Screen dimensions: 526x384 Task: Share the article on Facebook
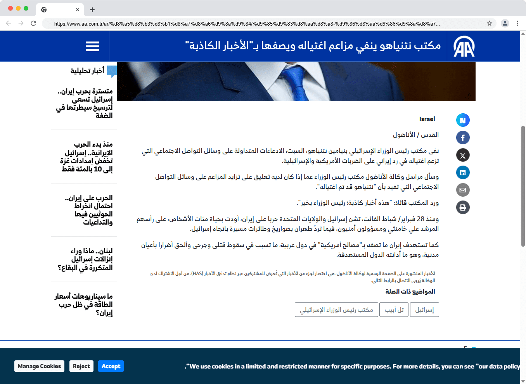[x=462, y=138]
